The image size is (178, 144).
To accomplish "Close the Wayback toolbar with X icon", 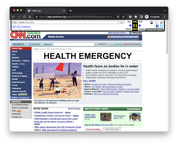I will coord(161,23).
